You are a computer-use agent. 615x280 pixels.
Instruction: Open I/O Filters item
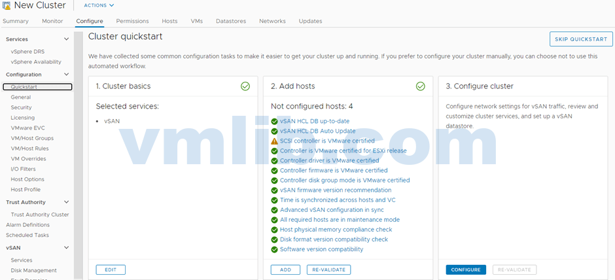pos(23,169)
